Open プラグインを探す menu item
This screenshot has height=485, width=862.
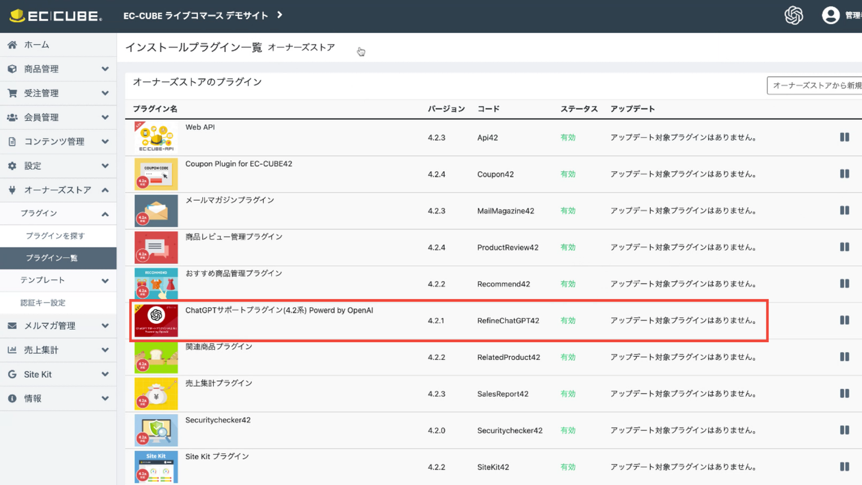[55, 236]
